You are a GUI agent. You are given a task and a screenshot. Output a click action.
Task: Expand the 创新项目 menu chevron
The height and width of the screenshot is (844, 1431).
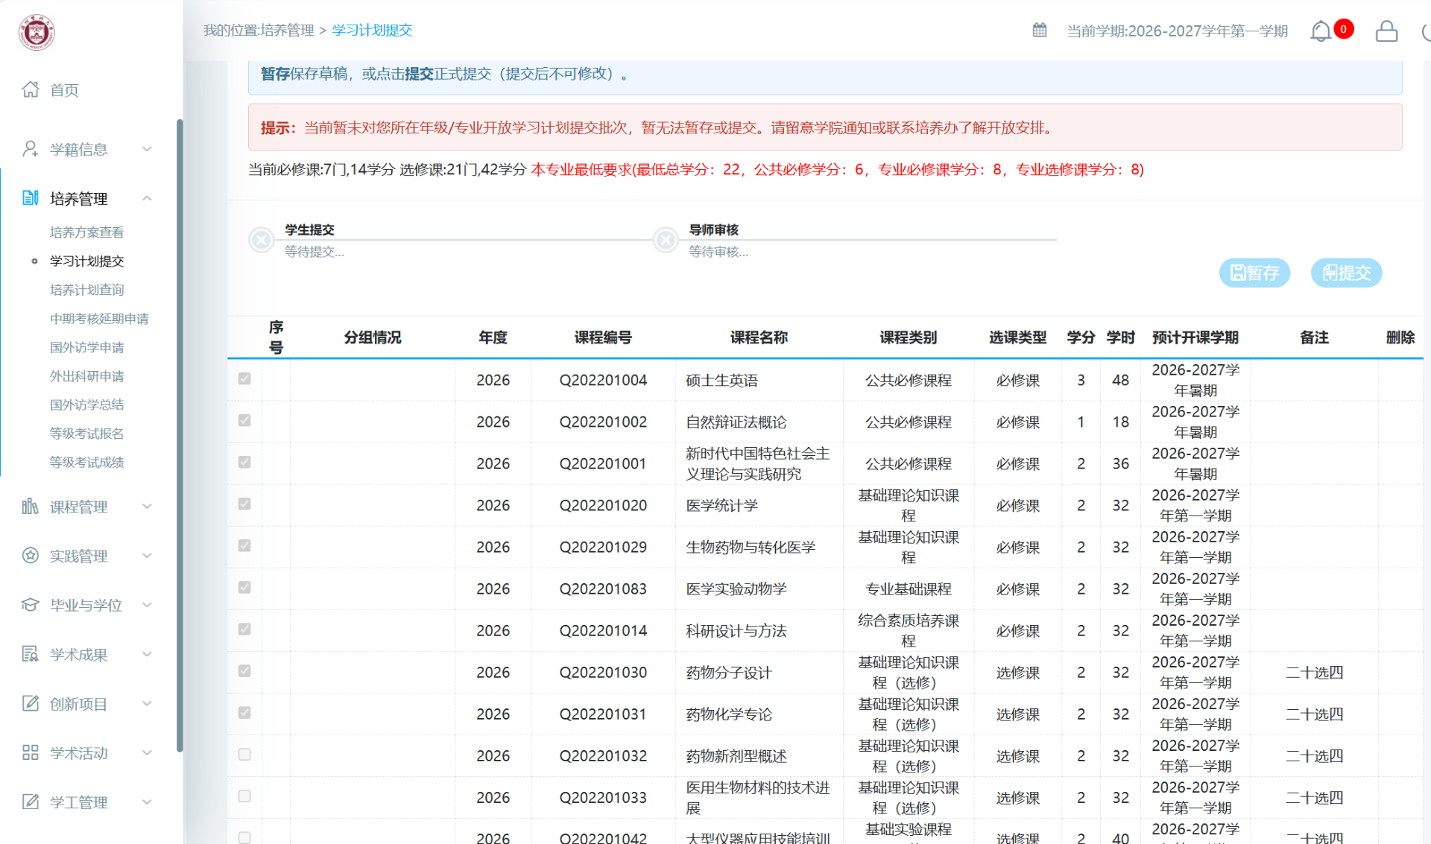pyautogui.click(x=147, y=703)
